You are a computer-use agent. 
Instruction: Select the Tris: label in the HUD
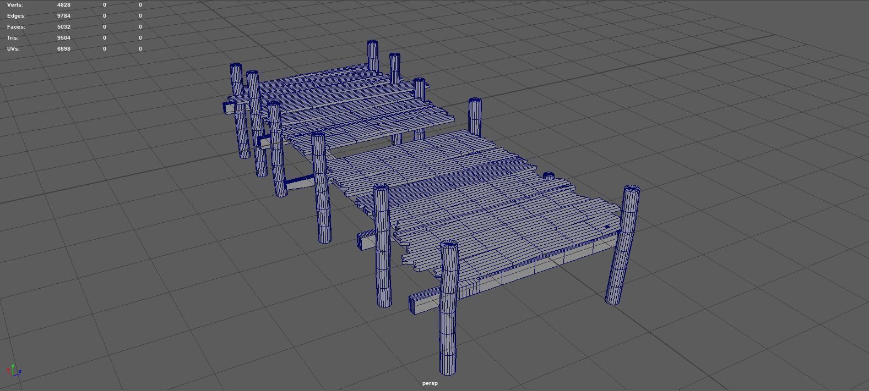13,37
